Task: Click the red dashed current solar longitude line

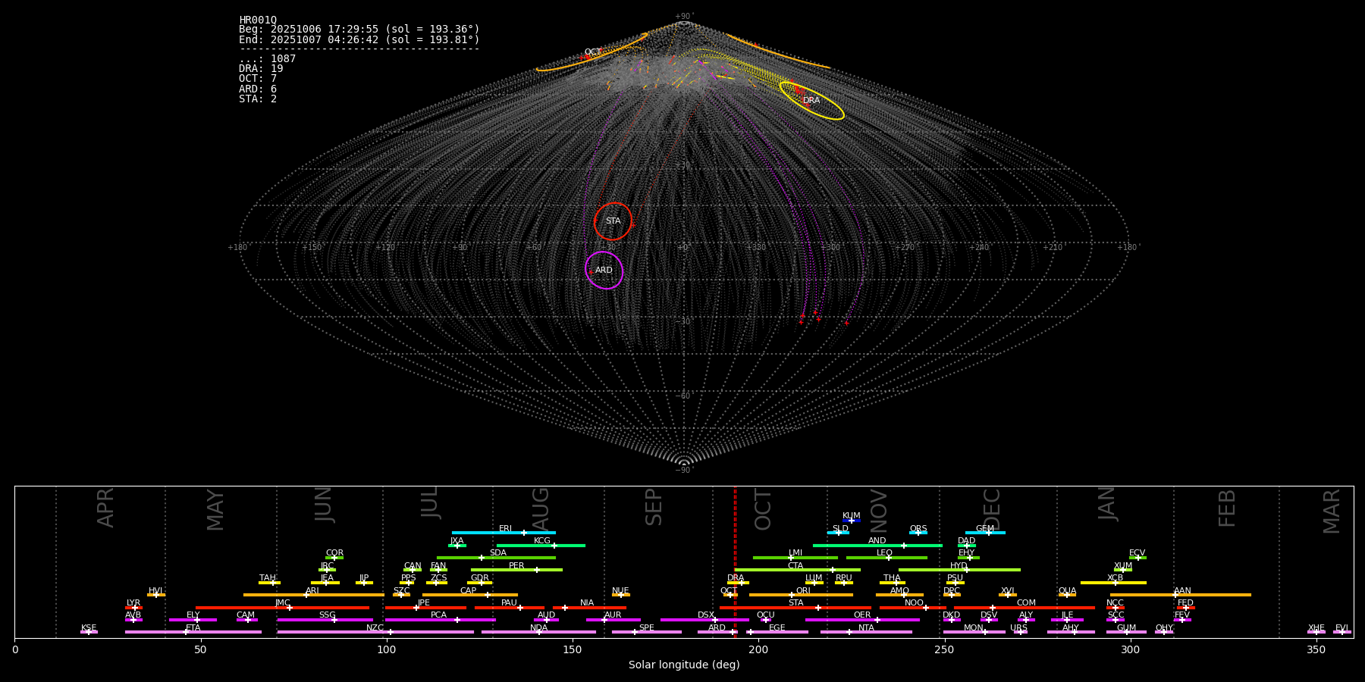Action: coord(735,562)
